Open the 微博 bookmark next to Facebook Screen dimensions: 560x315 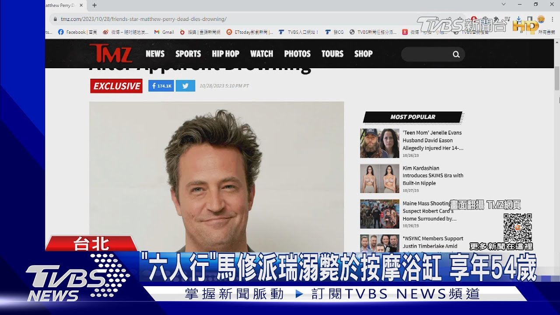pyautogui.click(x=126, y=32)
